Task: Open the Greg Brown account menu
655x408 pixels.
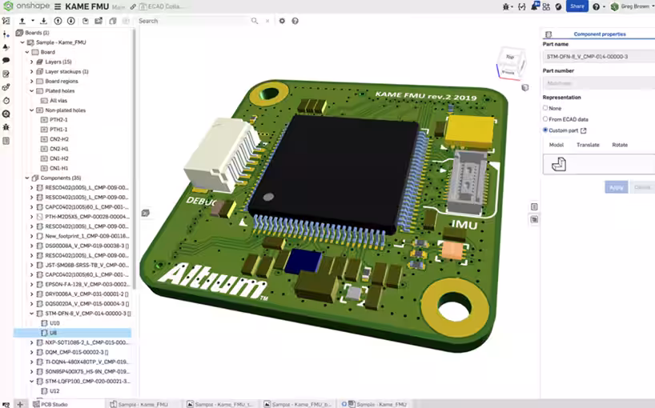Action: coord(631,6)
